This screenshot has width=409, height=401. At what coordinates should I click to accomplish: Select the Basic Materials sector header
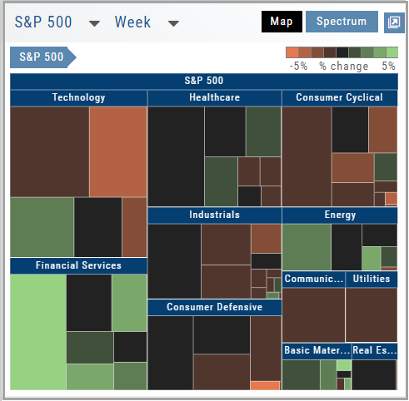point(317,351)
